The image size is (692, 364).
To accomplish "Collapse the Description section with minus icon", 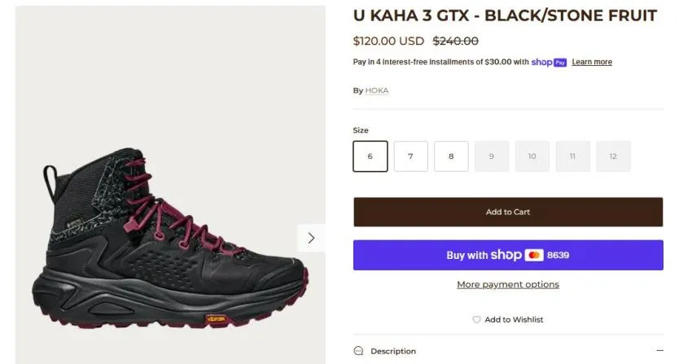I will pos(659,350).
